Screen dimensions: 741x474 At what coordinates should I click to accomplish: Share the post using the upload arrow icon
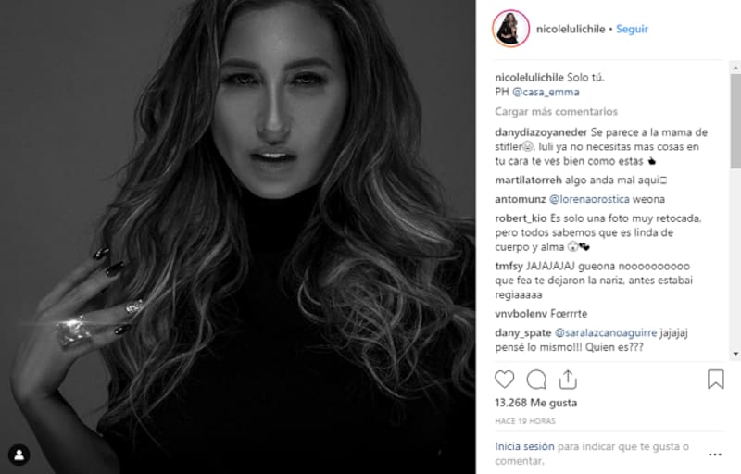[x=568, y=380]
